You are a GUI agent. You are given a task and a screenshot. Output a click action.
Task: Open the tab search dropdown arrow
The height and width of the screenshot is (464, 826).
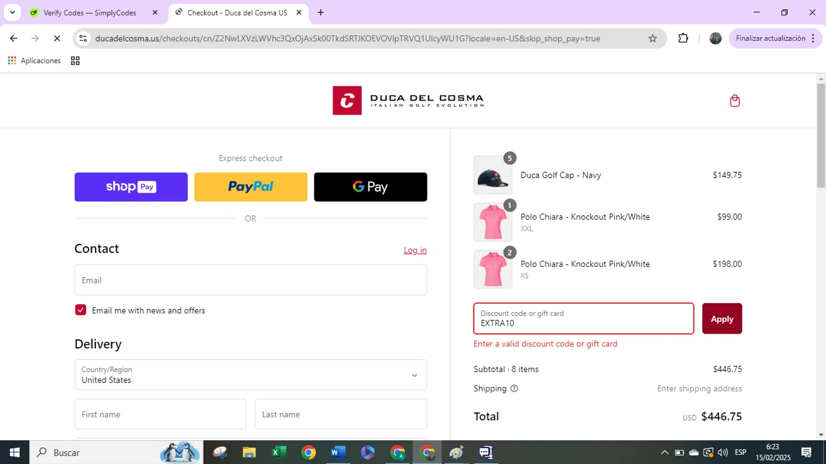pyautogui.click(x=12, y=12)
